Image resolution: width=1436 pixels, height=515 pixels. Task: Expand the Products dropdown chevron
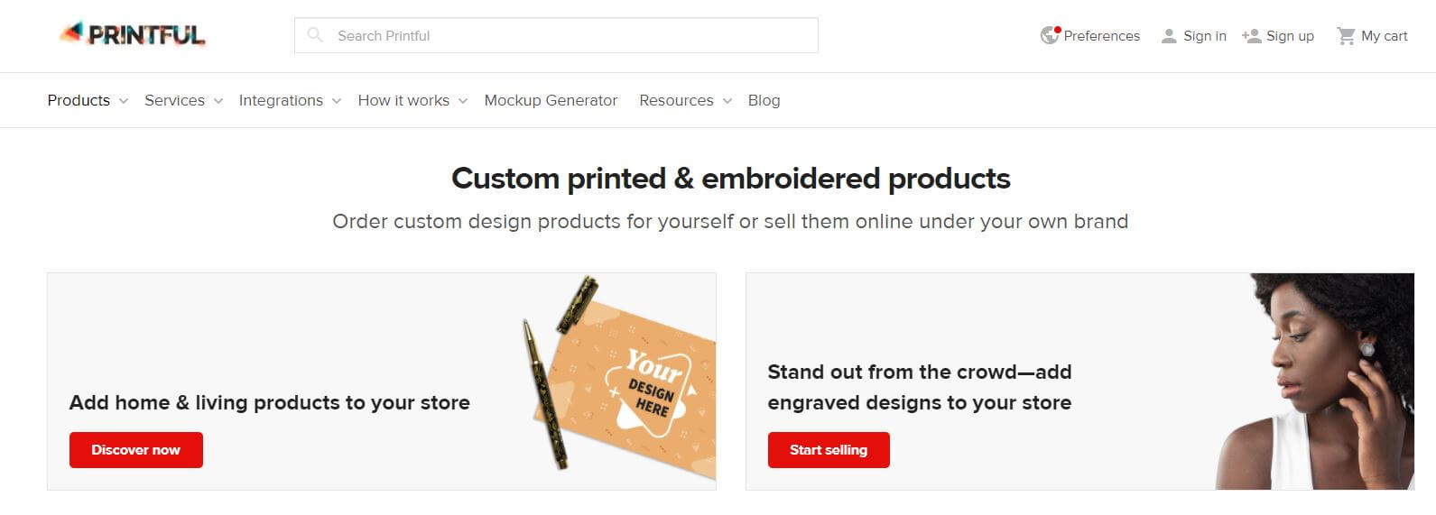point(124,101)
